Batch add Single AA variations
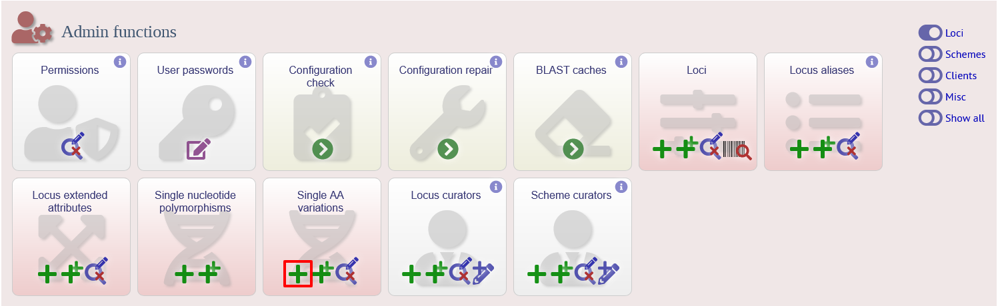 click(323, 272)
